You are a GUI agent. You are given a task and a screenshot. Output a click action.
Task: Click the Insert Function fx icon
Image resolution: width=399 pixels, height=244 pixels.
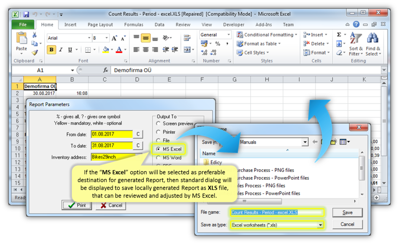106,70
